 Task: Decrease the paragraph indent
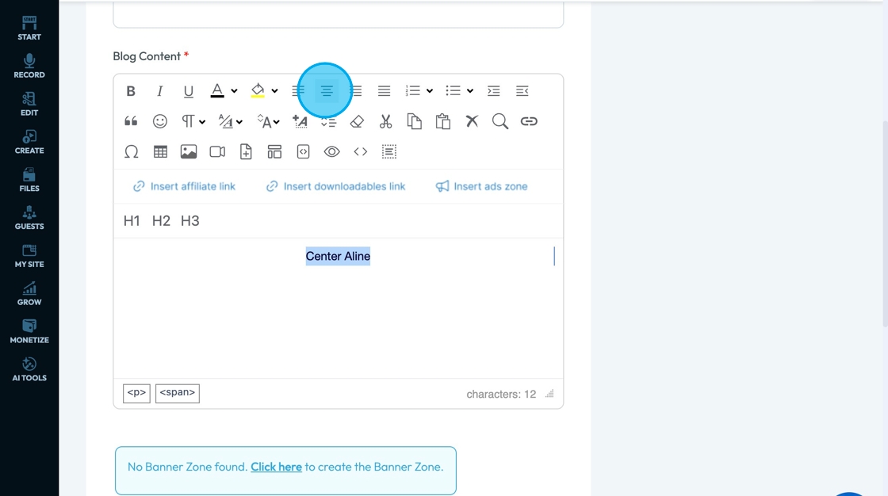tap(522, 91)
